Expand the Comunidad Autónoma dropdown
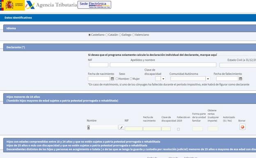 coord(208,79)
